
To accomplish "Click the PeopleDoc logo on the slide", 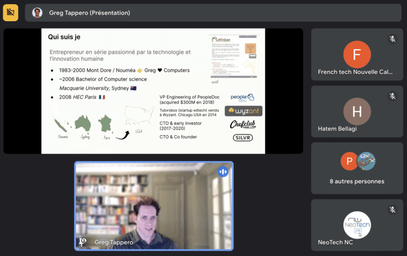I will point(242,98).
